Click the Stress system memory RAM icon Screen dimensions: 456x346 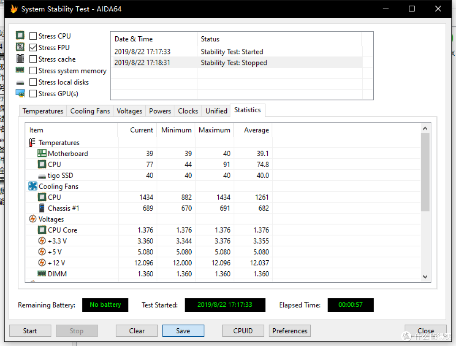click(20, 70)
